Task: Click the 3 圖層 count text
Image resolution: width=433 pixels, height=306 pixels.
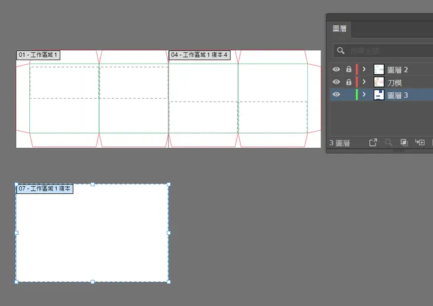Action: 339,143
